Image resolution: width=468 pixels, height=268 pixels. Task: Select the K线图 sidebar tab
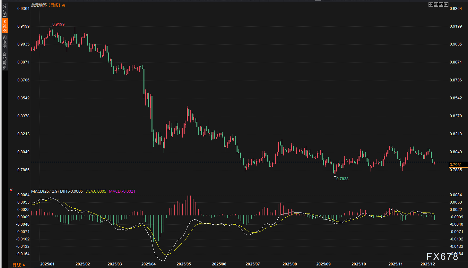(4, 26)
